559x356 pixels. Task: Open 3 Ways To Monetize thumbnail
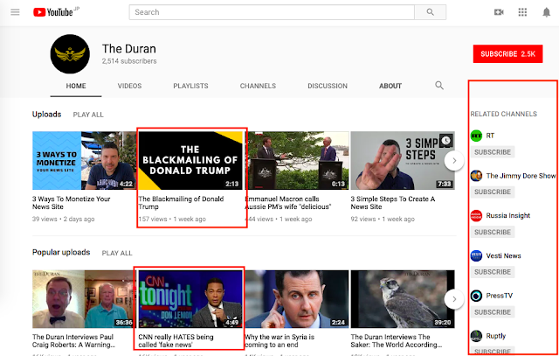click(x=84, y=160)
